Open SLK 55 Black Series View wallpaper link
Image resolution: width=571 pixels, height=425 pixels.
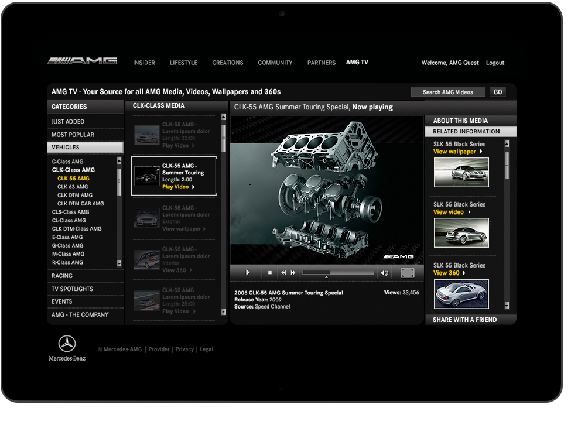pos(457,152)
